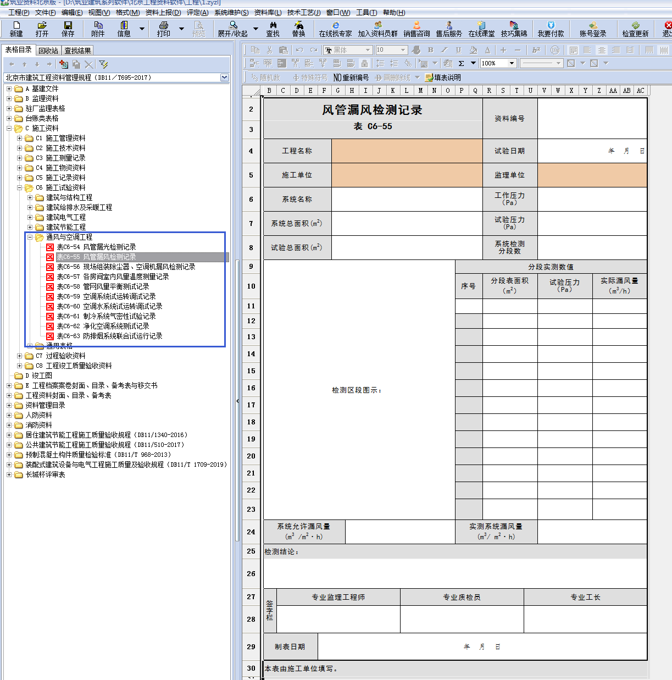This screenshot has height=680, width=672.
Task: Open the 格式(M) menu
Action: coord(127,13)
